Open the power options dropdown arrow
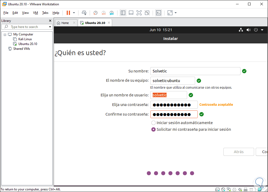 [74, 13]
